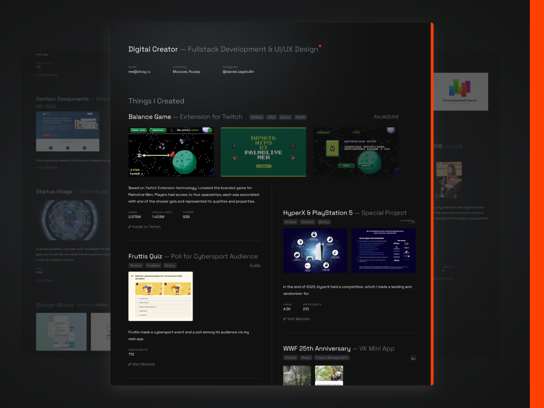
Task: Click the Fruttis brand logo
Action: (255, 266)
